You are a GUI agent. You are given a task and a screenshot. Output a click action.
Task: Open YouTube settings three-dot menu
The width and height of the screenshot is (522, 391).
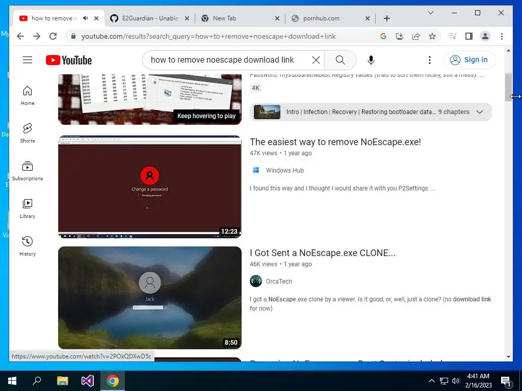[x=429, y=60]
